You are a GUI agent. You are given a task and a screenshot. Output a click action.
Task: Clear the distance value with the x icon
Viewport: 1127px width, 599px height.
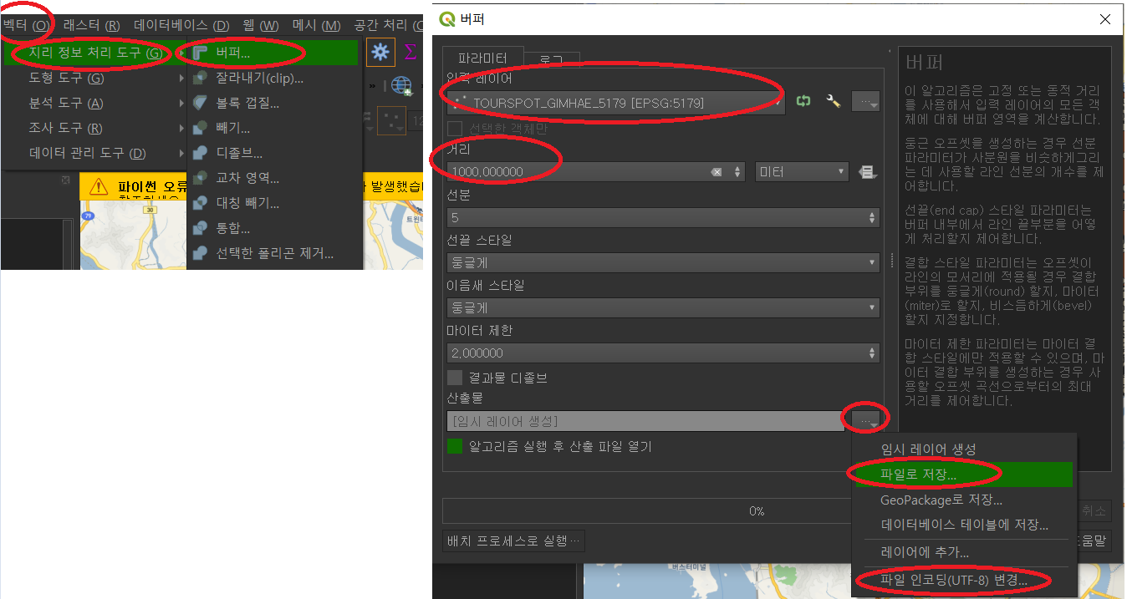click(716, 172)
